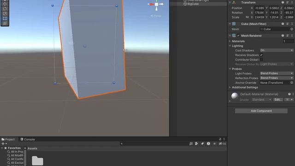Screen dimensions: 295x166
Task: Open Transform component presets
Action: 287,2
